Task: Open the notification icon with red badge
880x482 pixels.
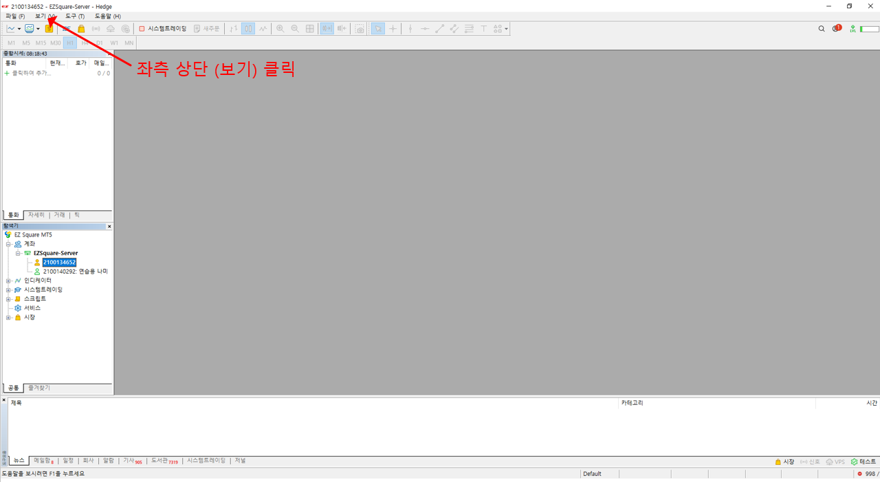Action: 837,28
